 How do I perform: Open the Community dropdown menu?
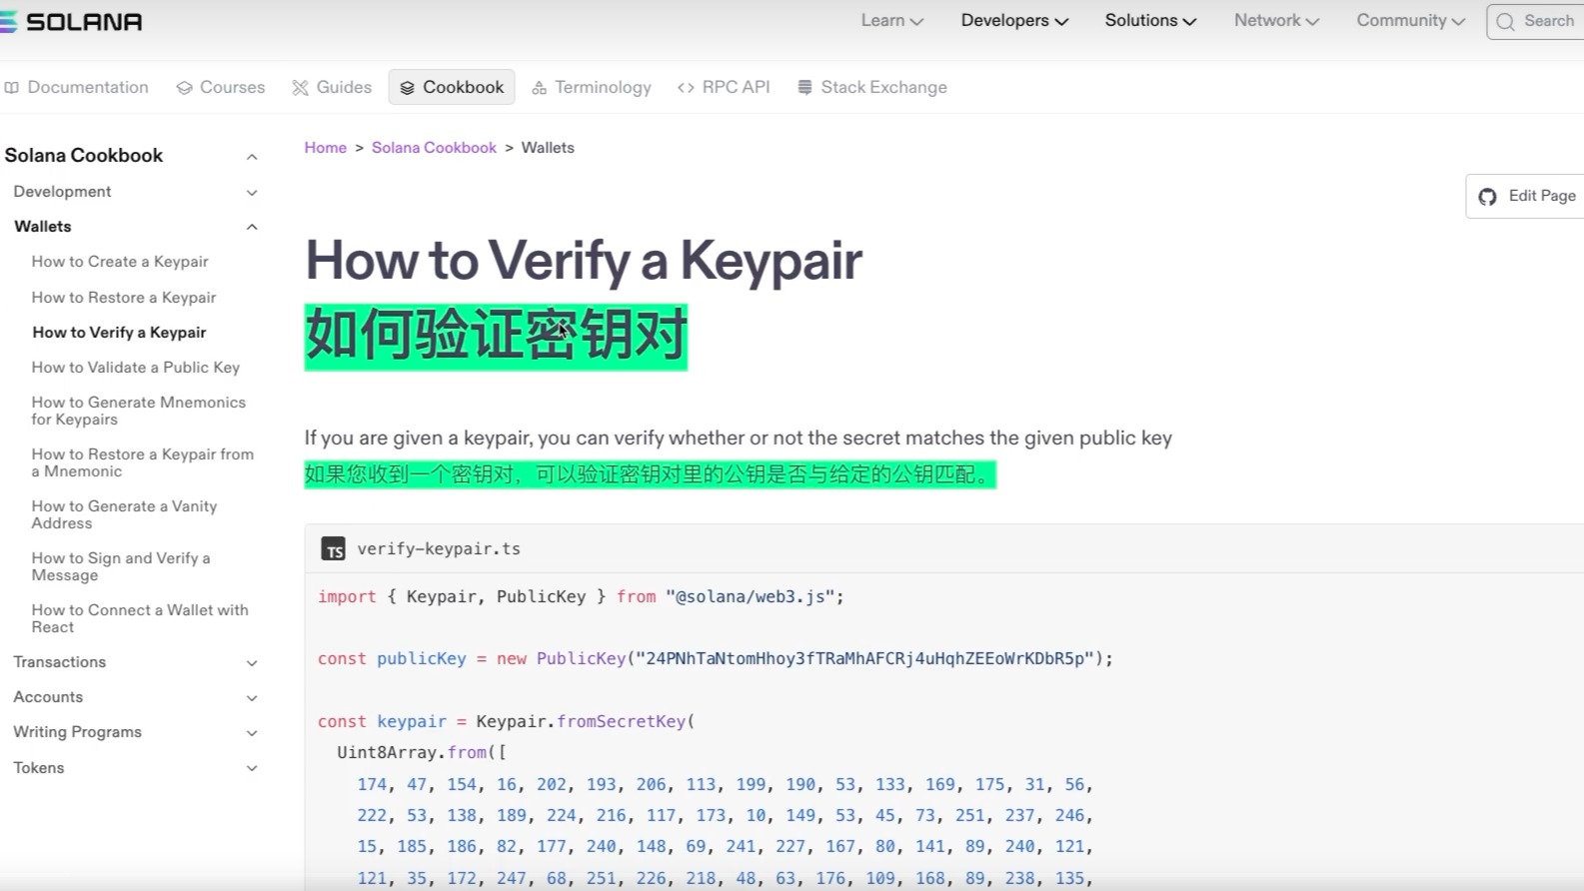1410,21
